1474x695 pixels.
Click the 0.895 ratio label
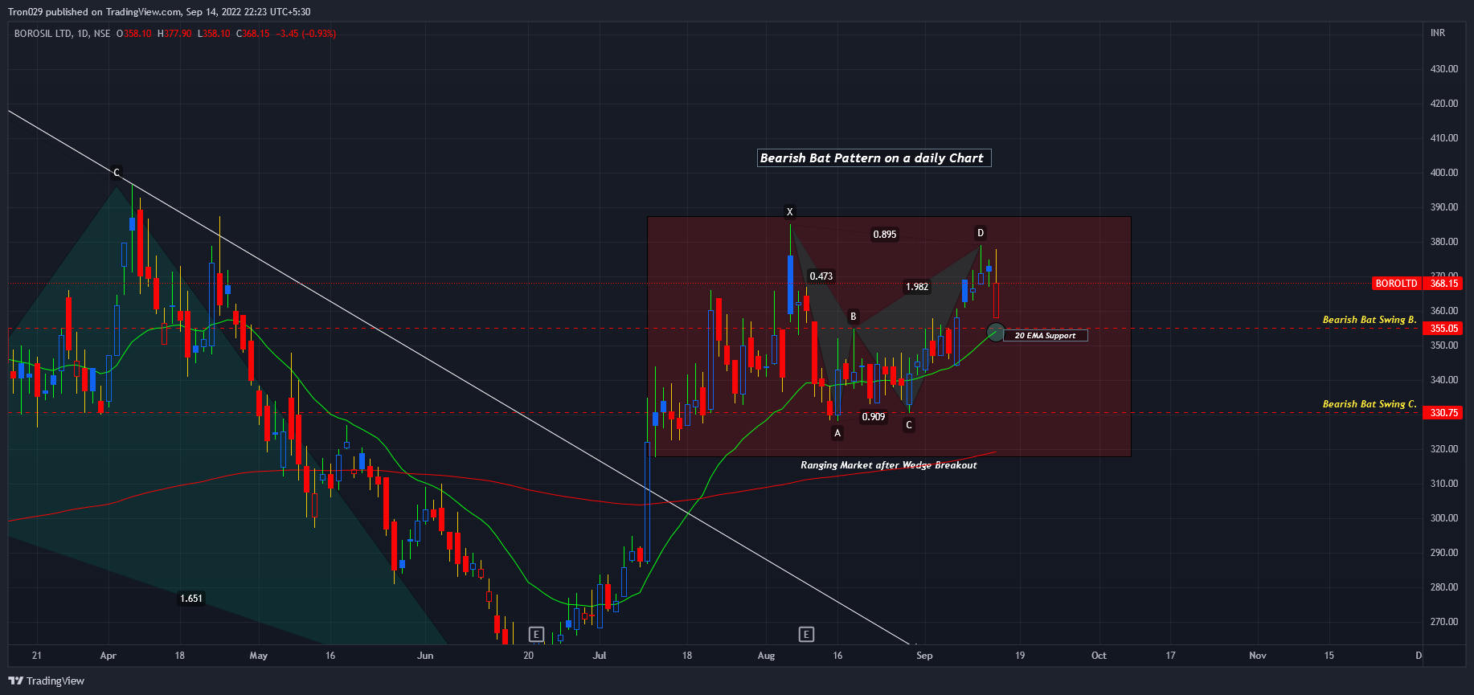point(885,235)
